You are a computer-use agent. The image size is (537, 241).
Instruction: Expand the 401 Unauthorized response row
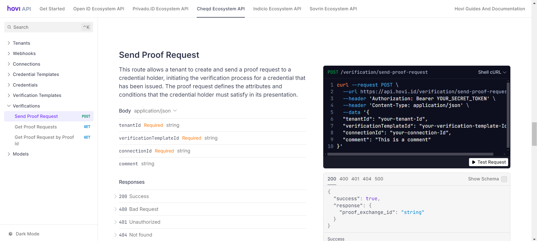click(116, 222)
